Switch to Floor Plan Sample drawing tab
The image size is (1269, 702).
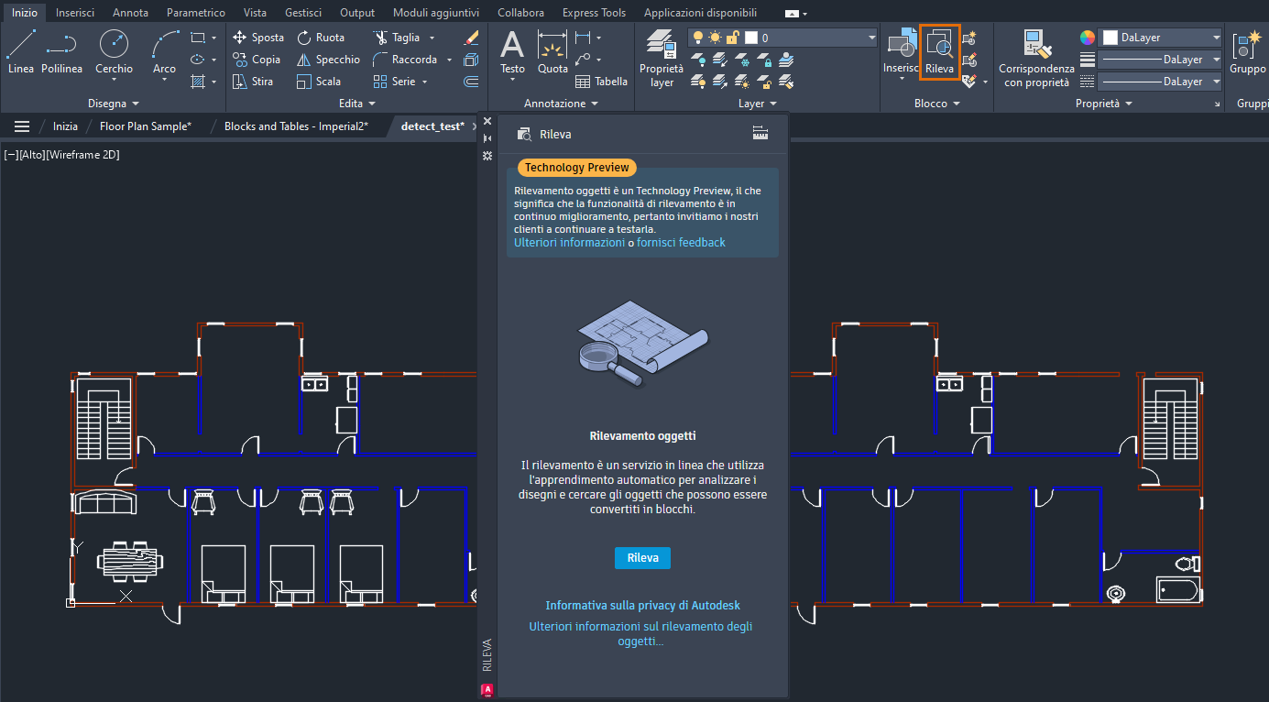click(146, 126)
